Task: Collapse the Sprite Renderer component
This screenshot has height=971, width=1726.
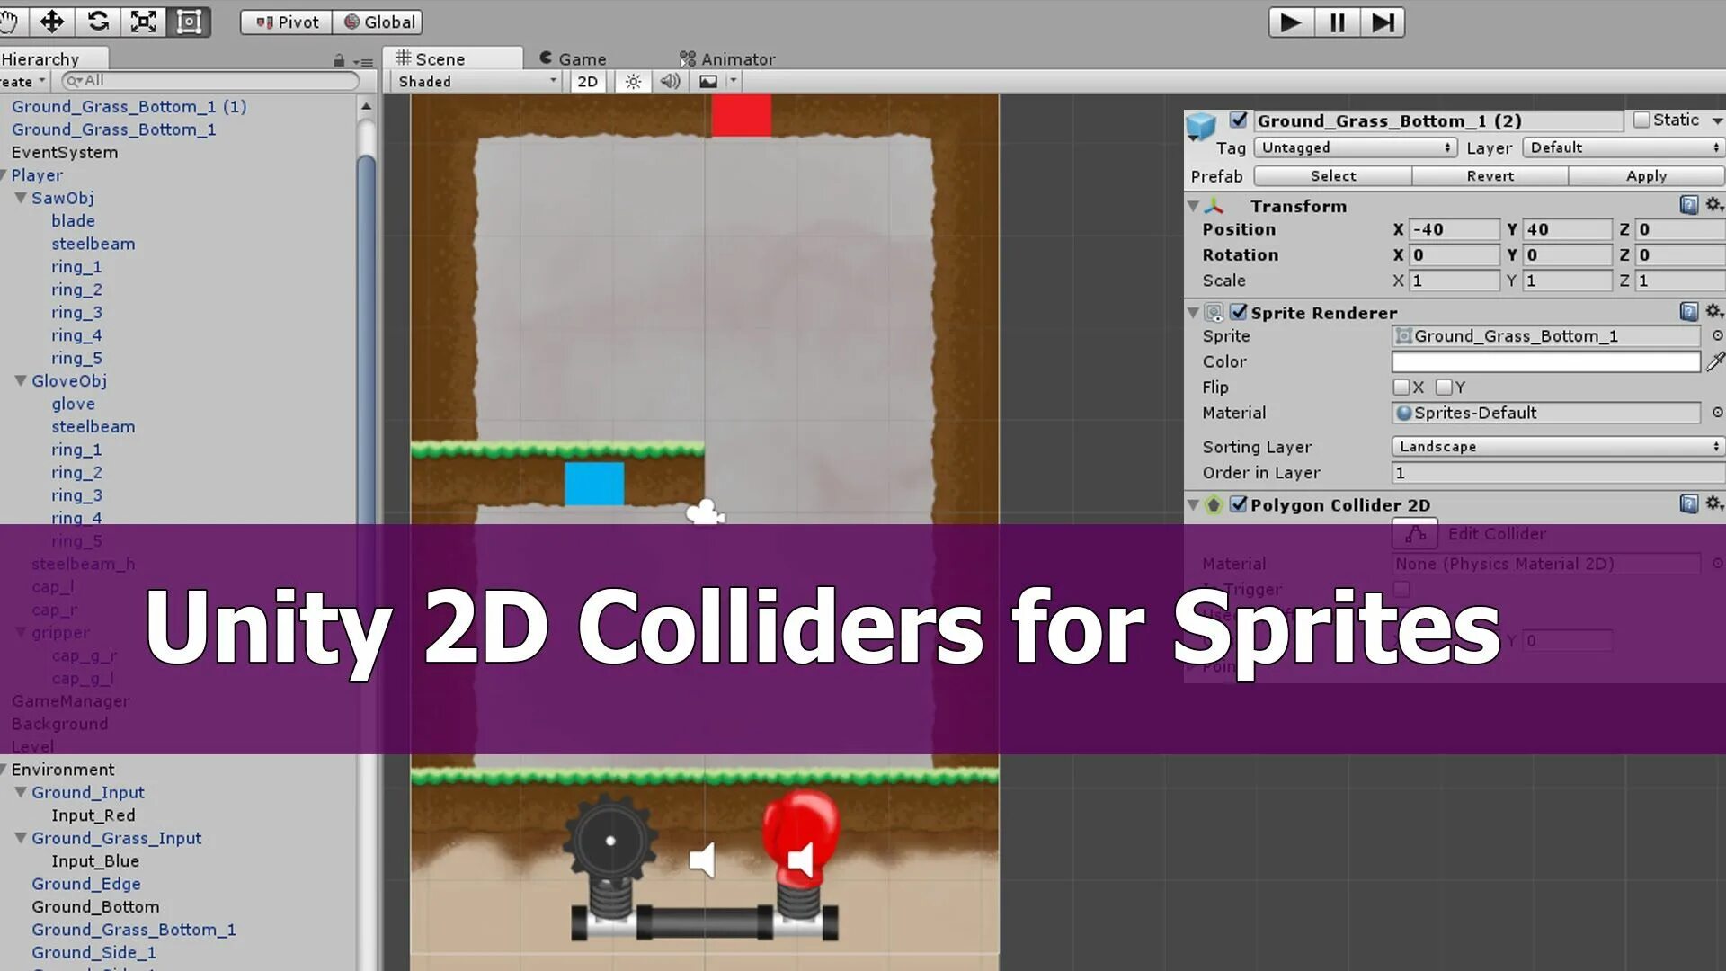Action: click(x=1194, y=313)
